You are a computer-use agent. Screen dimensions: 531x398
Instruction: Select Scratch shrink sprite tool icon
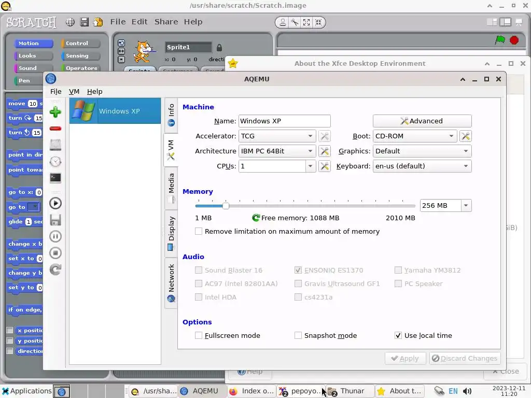click(x=318, y=22)
